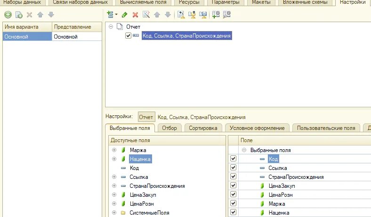Uncheck the Код selected field
The image size is (371, 217).
point(234,158)
